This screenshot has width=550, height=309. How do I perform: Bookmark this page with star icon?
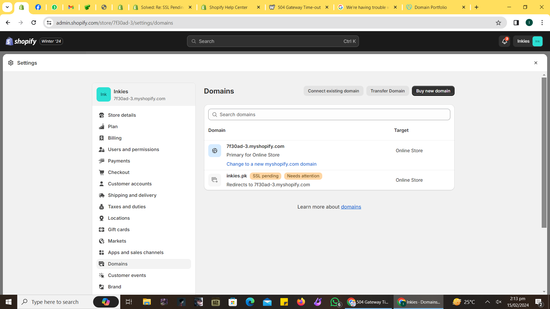[x=498, y=23]
